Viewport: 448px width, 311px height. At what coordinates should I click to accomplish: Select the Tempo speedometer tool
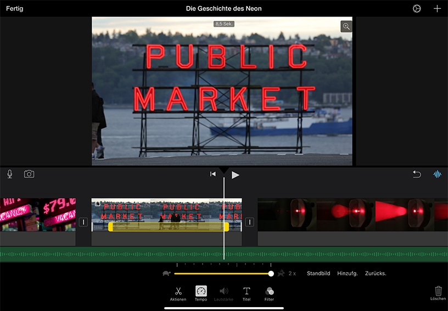coord(201,294)
